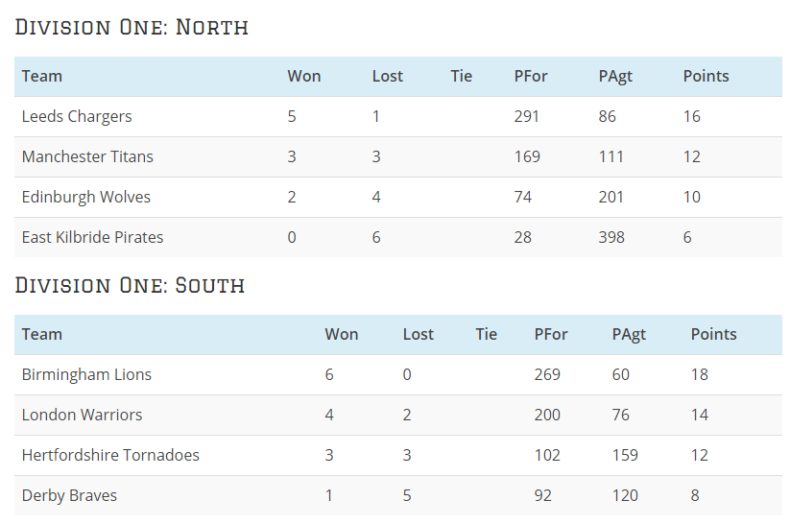
Task: Click the Division One: North heading
Action: (x=132, y=27)
